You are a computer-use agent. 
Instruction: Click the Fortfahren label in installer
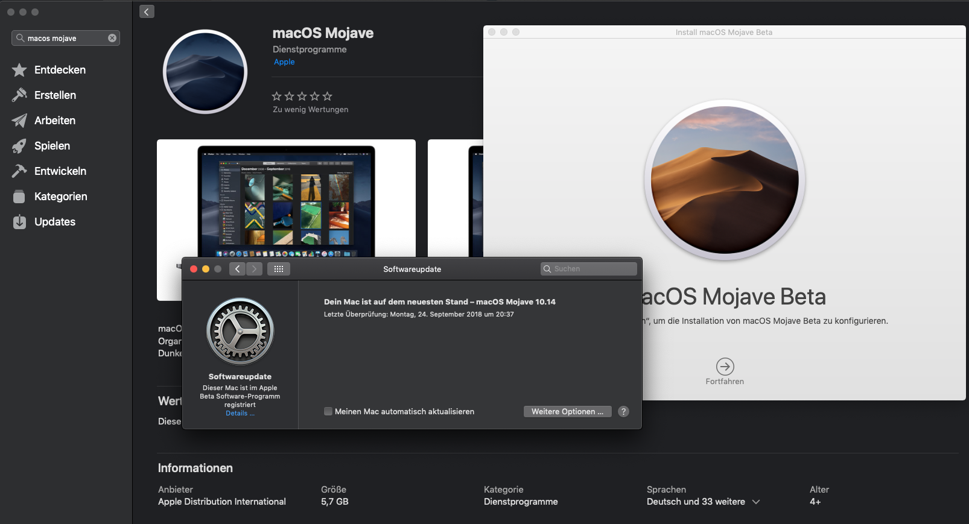point(725,382)
